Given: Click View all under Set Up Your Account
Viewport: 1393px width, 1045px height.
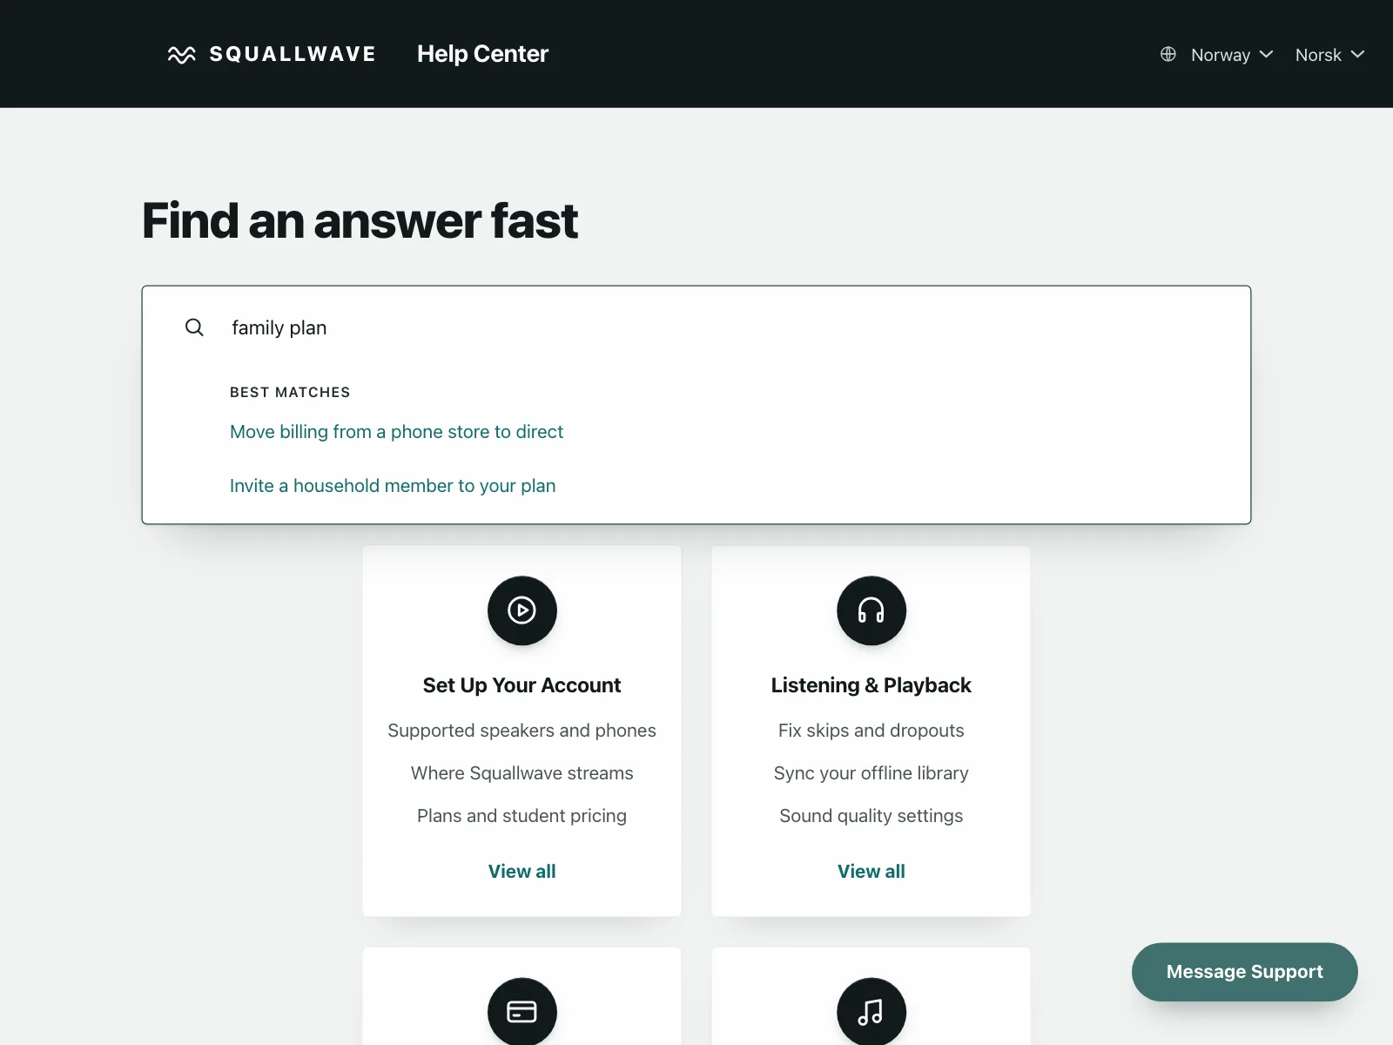Looking at the screenshot, I should 522,872.
